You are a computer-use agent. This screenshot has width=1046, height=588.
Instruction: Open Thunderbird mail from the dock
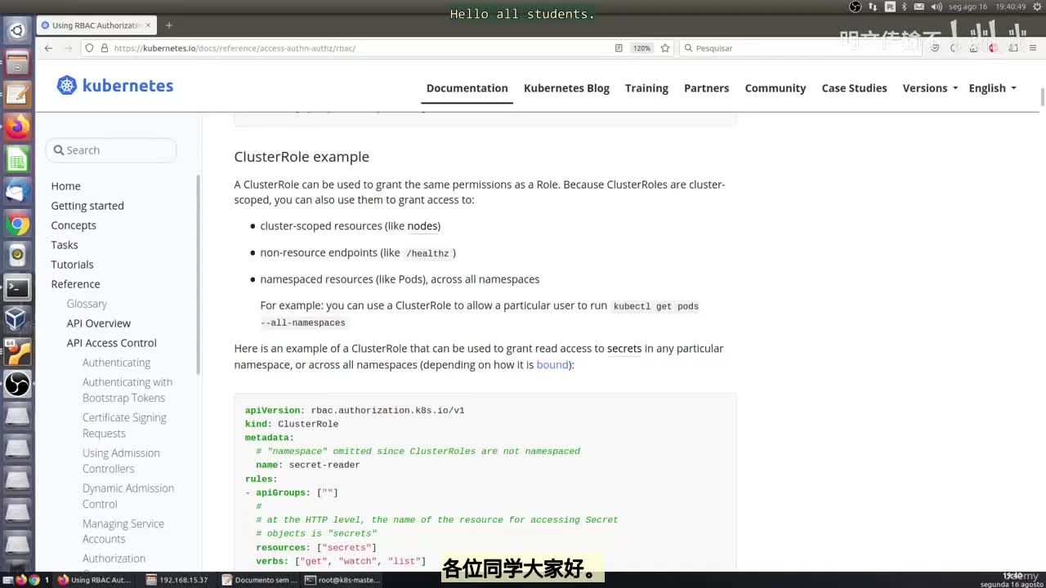(17, 191)
